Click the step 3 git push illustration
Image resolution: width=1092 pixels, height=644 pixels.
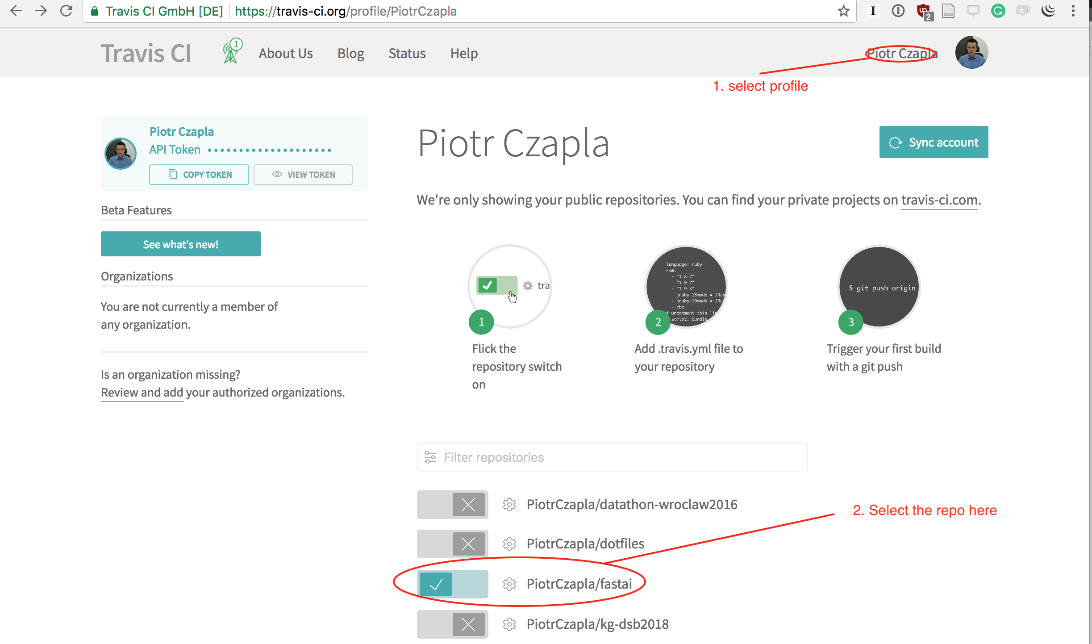coord(879,286)
